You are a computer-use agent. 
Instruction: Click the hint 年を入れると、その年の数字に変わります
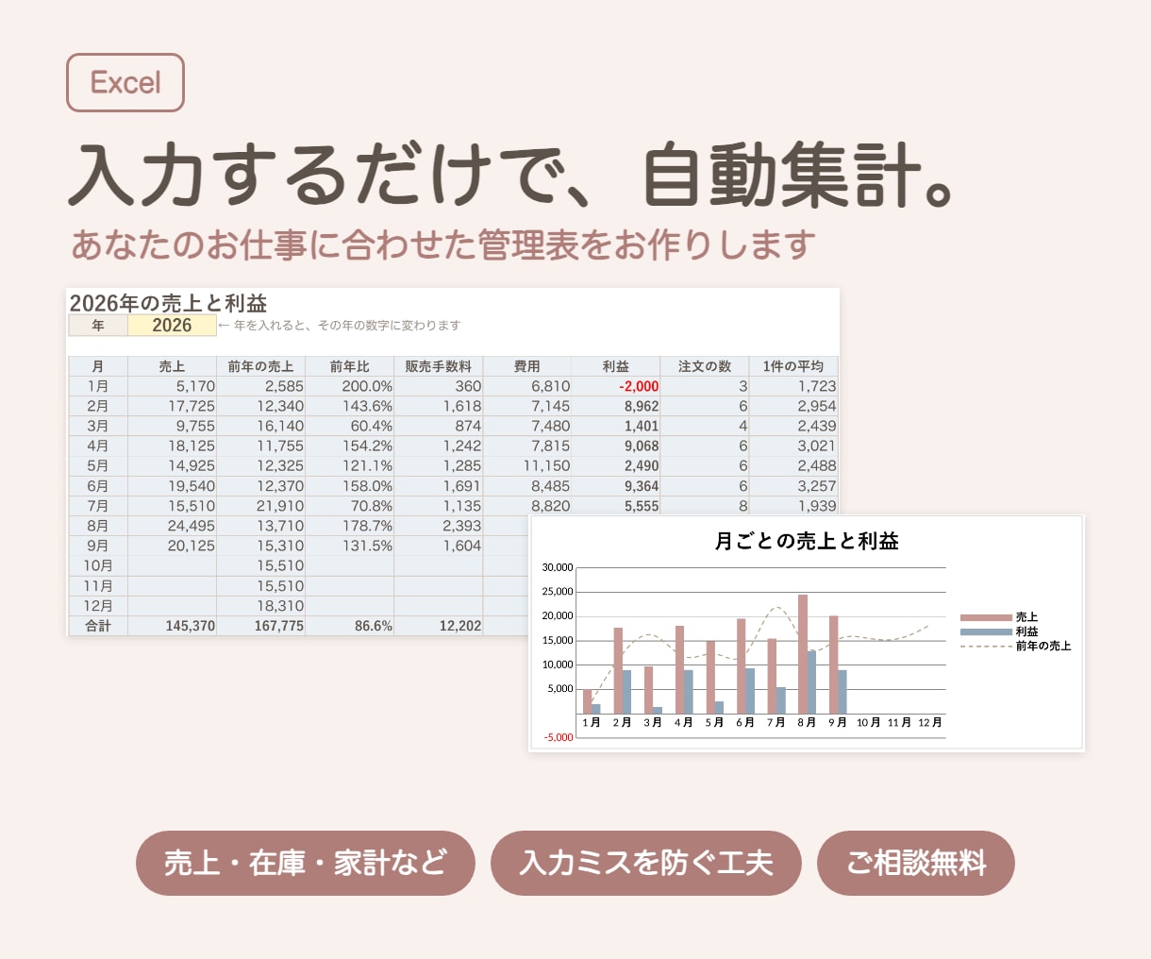pyautogui.click(x=347, y=326)
